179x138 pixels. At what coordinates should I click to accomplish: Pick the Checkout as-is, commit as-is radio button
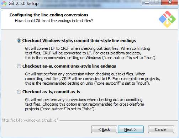19,92
